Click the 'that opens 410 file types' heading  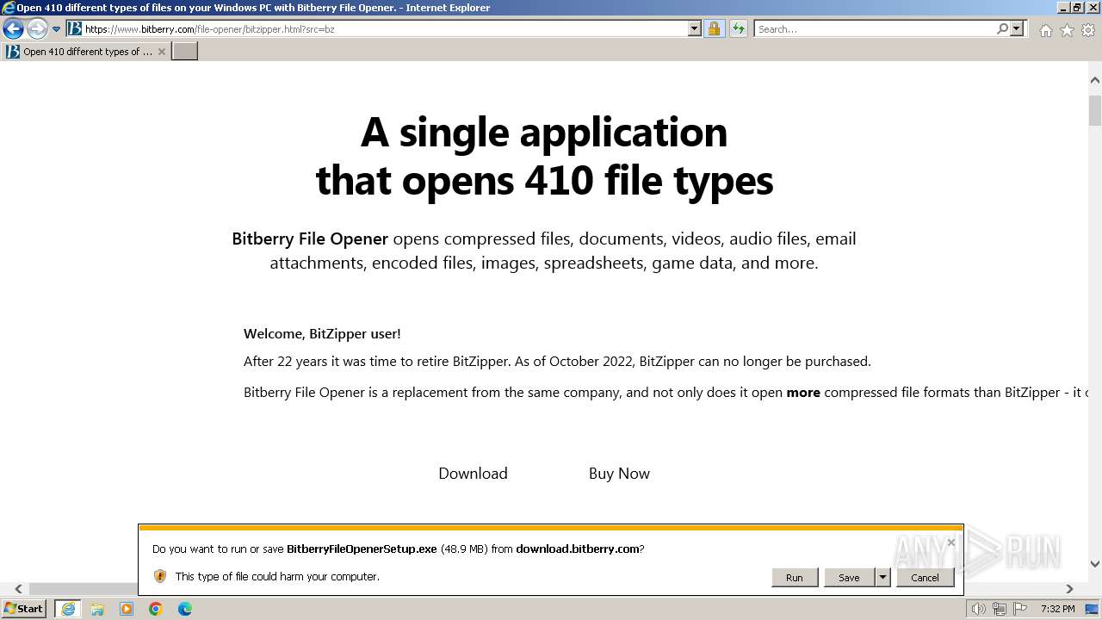pyautogui.click(x=544, y=181)
